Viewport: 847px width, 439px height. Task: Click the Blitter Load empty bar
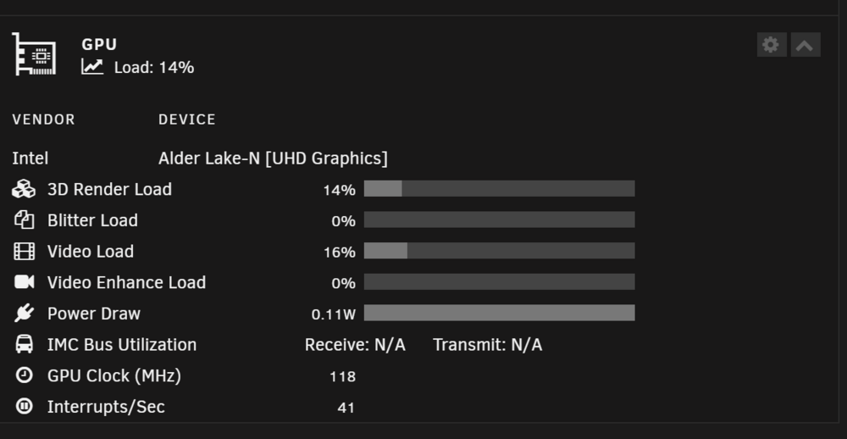pyautogui.click(x=499, y=219)
